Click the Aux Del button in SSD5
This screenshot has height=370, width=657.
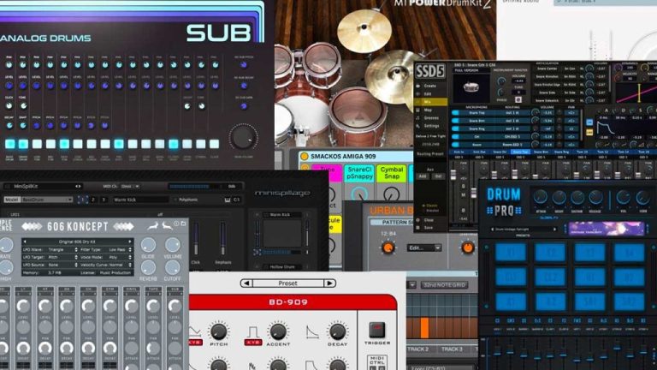click(x=438, y=176)
